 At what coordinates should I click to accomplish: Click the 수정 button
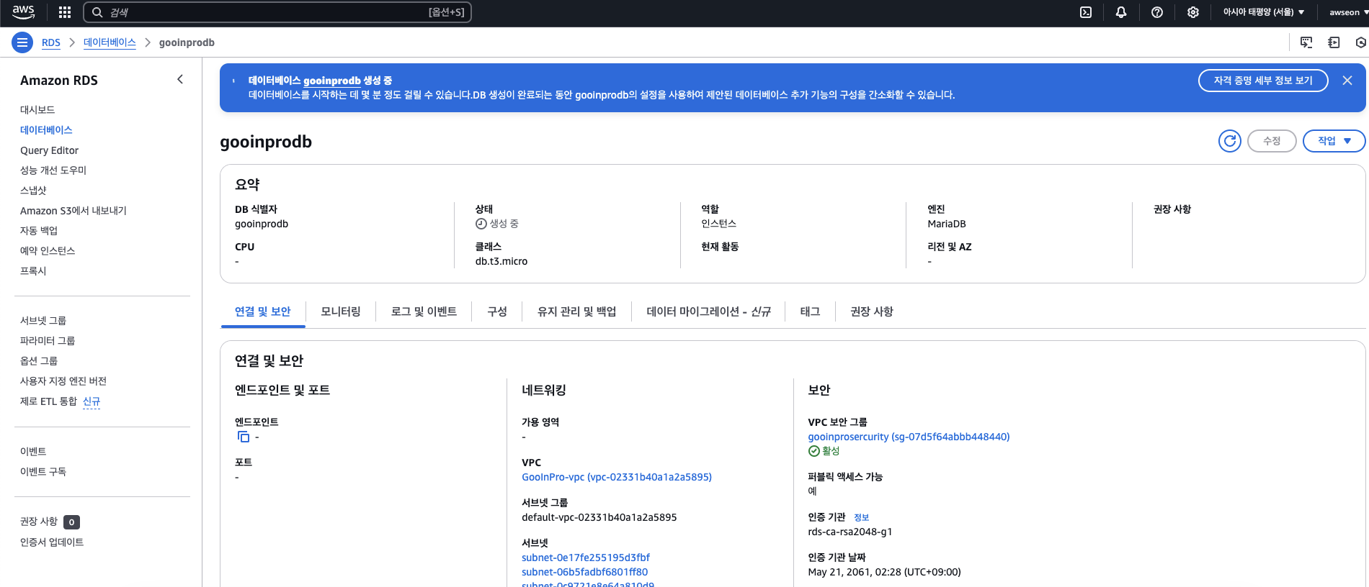tap(1272, 141)
